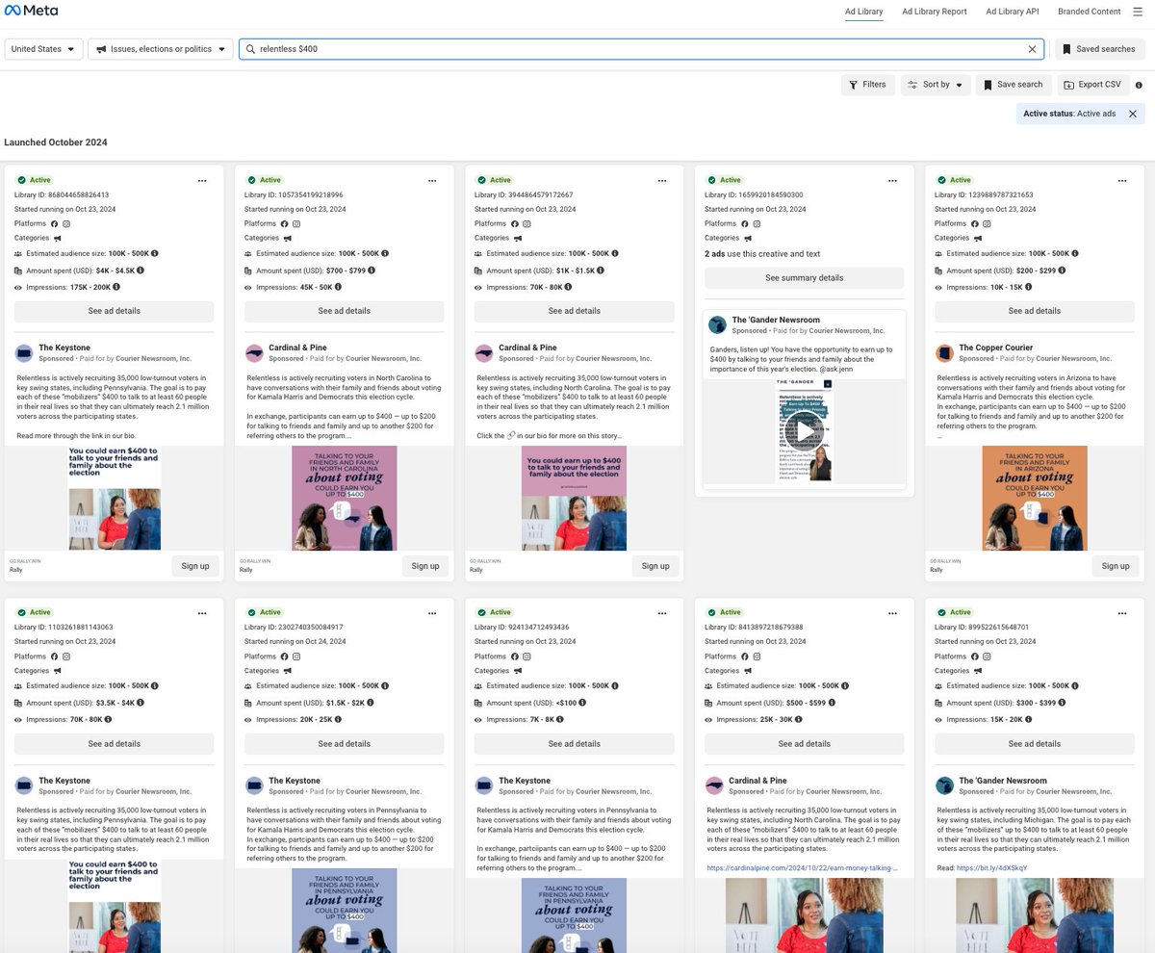Expand the Sort by dropdown
The width and height of the screenshot is (1155, 953).
pyautogui.click(x=935, y=85)
